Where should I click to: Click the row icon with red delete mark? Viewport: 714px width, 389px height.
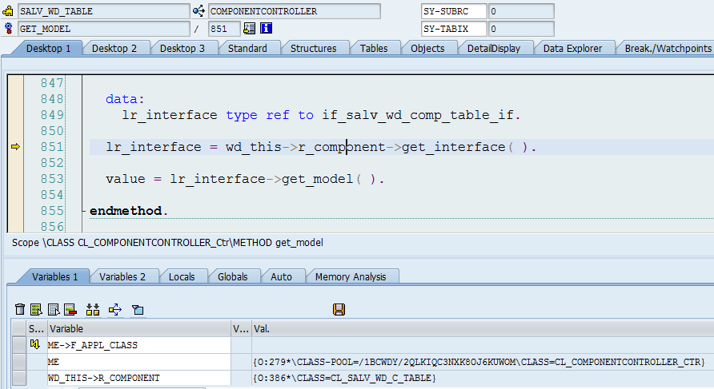point(70,309)
